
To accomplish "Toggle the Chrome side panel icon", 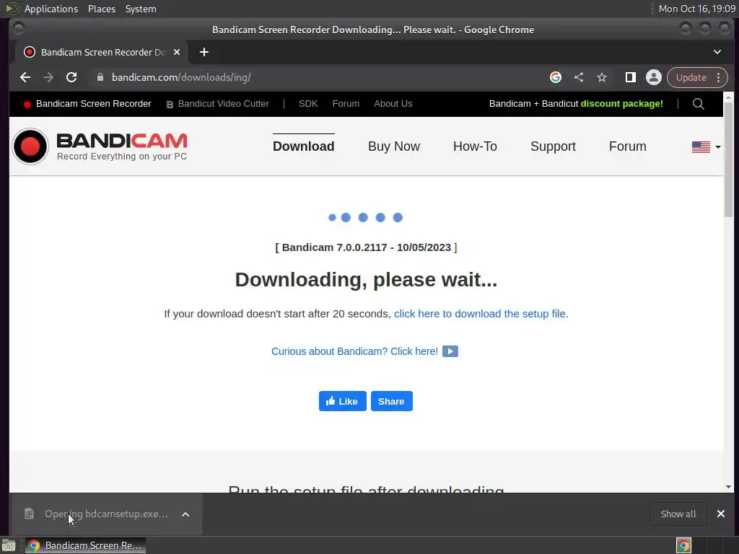I will point(631,77).
